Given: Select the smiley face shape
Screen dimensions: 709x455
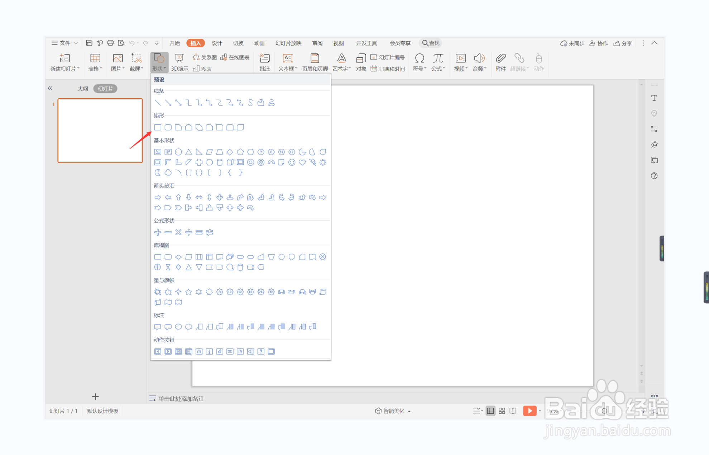Looking at the screenshot, I should (x=292, y=162).
